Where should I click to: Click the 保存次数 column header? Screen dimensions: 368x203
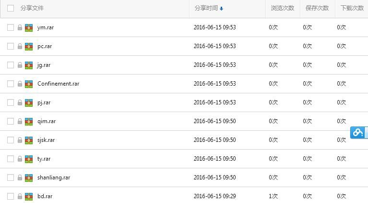317,8
